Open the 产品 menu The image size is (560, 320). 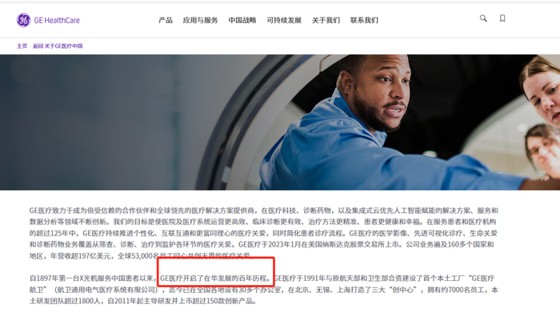pyautogui.click(x=166, y=20)
